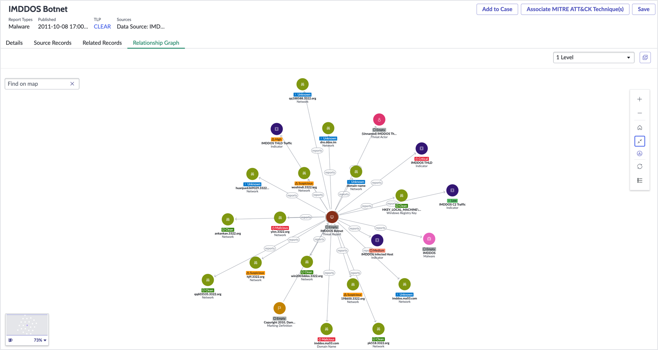Go to the Related Records tab
The width and height of the screenshot is (658, 350).
click(102, 43)
